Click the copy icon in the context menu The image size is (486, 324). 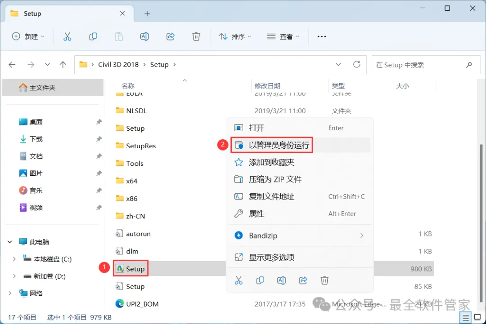pos(260,280)
